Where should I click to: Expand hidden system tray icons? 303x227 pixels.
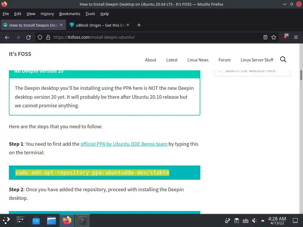point(263,220)
